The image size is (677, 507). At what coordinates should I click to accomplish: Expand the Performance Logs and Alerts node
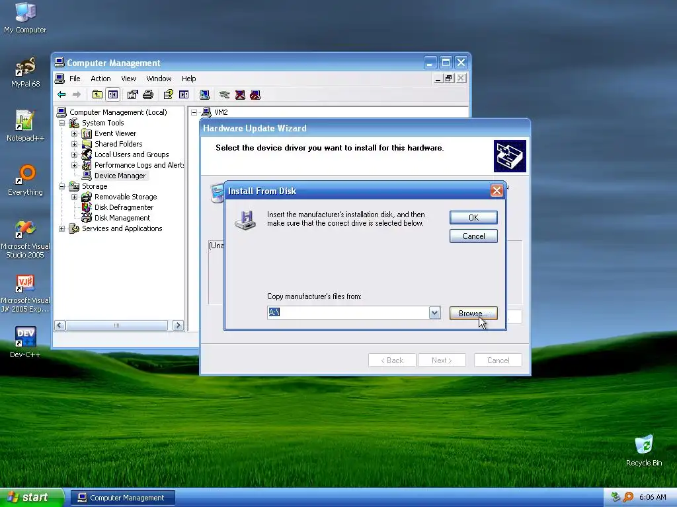click(74, 165)
